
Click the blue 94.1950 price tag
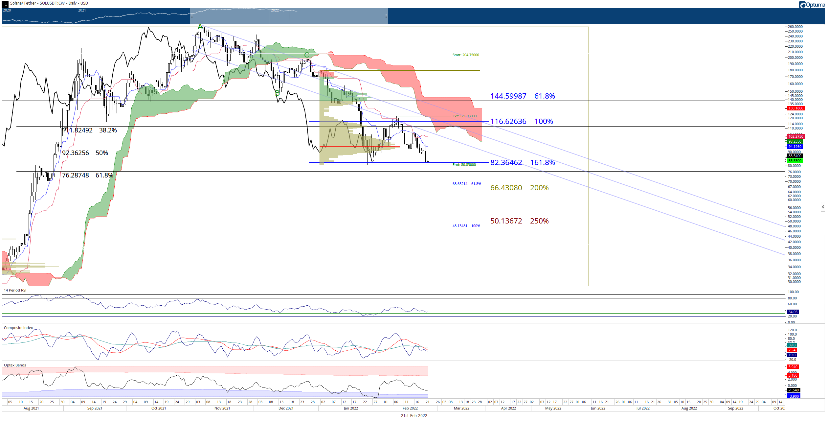point(795,147)
